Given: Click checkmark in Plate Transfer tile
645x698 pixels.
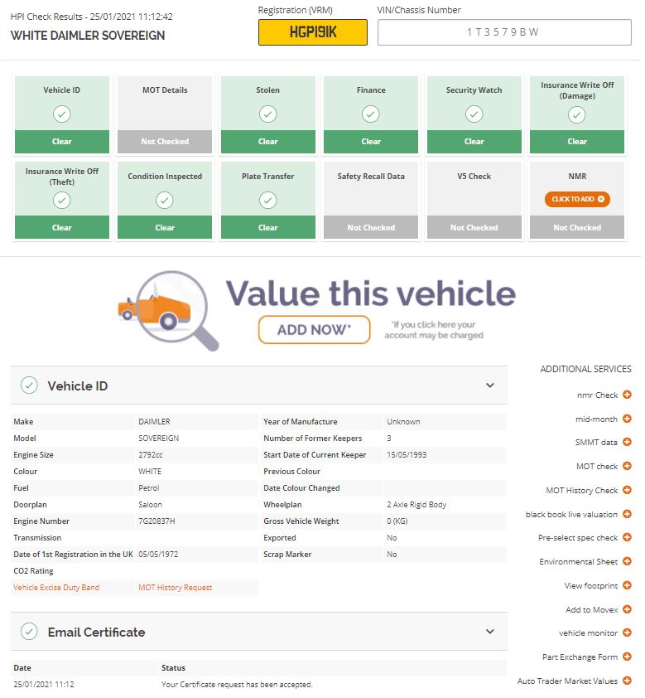Looking at the screenshot, I should (267, 201).
